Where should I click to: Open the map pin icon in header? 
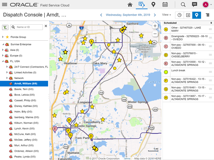(x=153, y=5)
